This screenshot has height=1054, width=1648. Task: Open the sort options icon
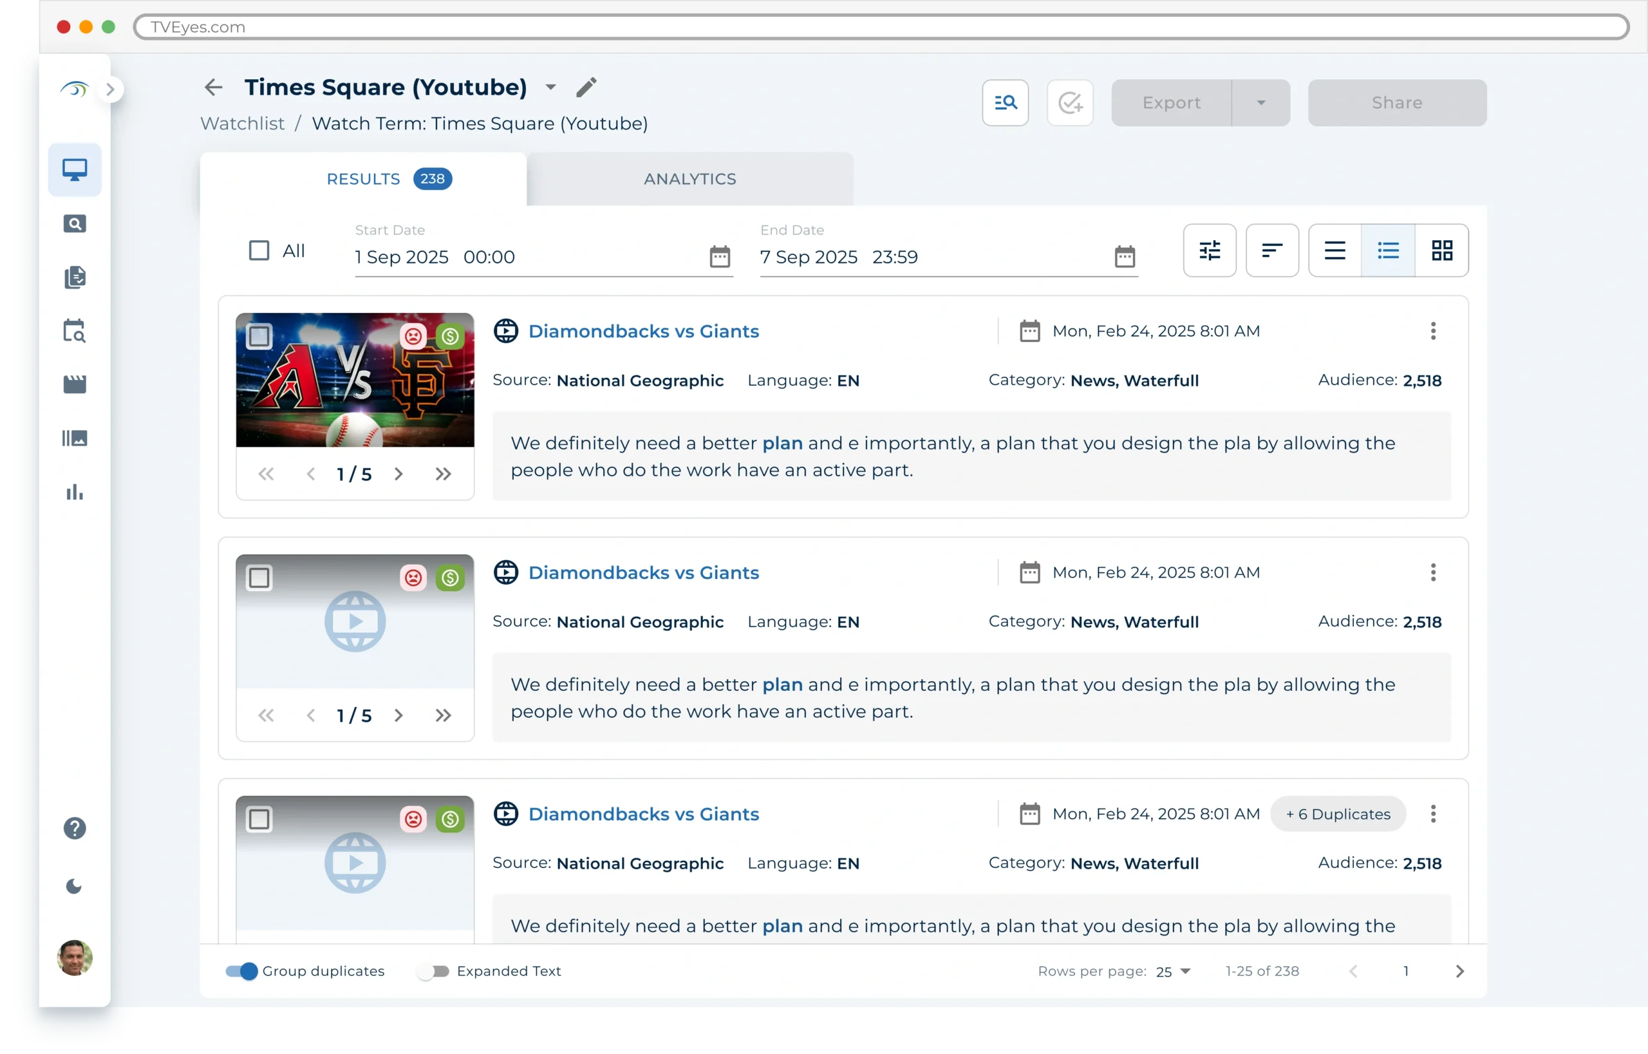click(1271, 250)
